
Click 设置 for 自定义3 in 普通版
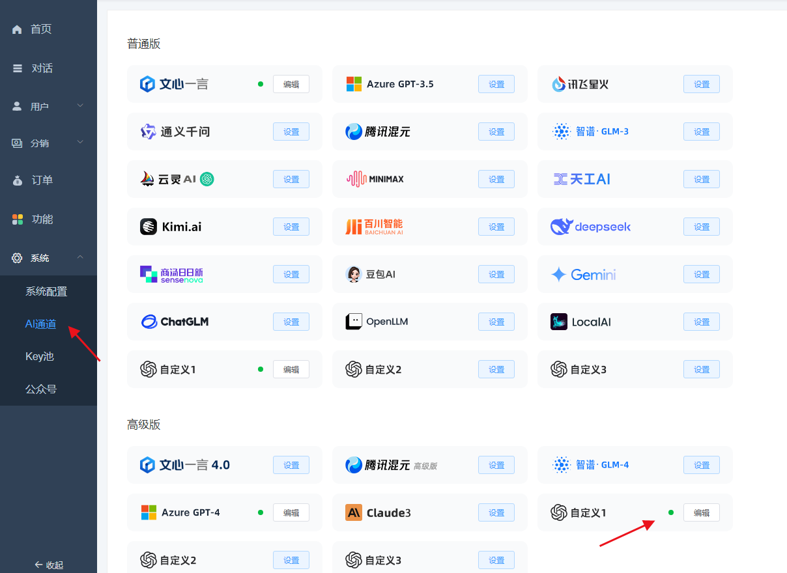click(x=702, y=369)
